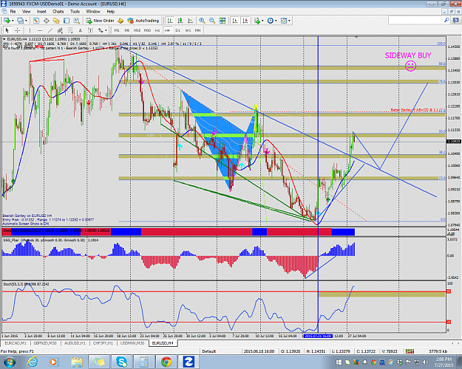This screenshot has width=462, height=369.
Task: Open the Indicators list icon
Action: coord(257,21)
